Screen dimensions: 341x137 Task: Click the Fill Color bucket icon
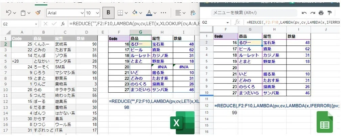[135, 13]
